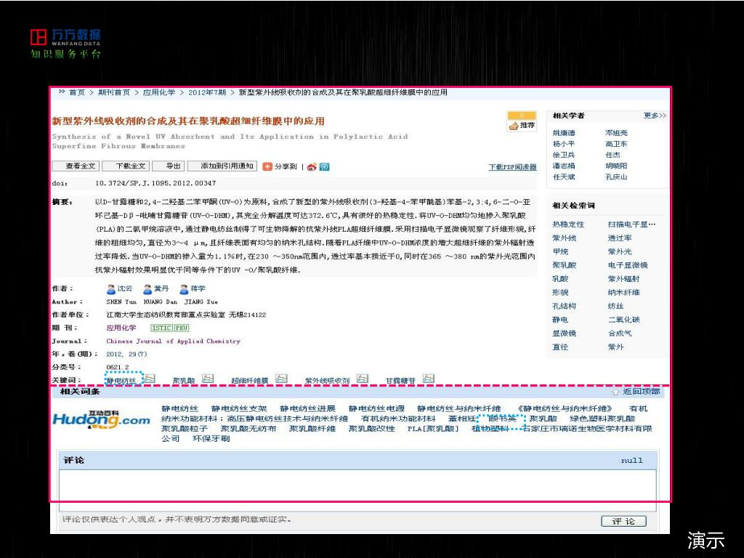The height and width of the screenshot is (558, 744).
Task: Click related search term 电子显微镜
Action: [628, 265]
